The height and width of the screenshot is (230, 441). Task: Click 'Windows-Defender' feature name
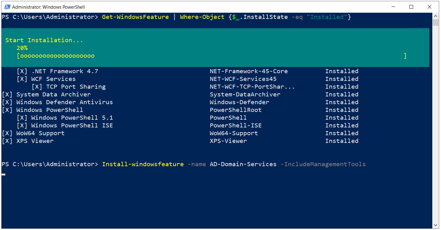click(239, 102)
